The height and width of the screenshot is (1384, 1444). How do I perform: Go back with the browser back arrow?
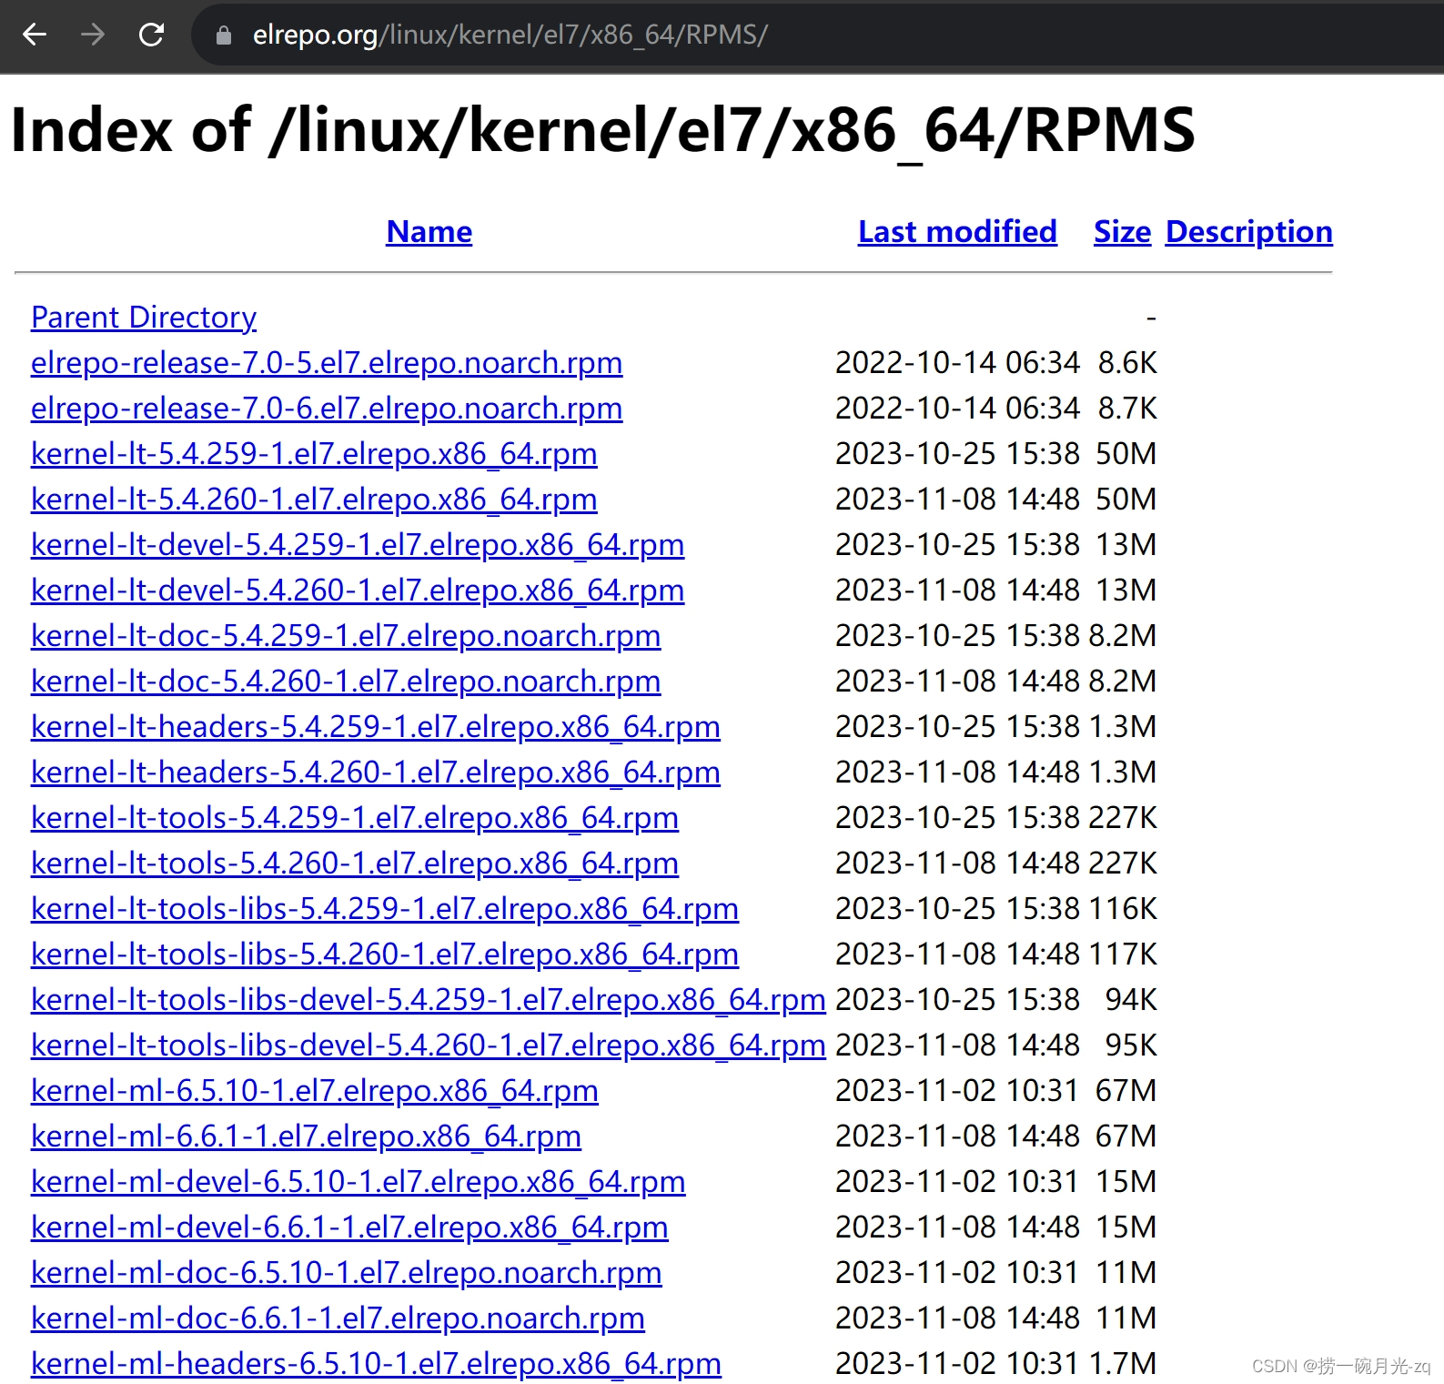(35, 35)
